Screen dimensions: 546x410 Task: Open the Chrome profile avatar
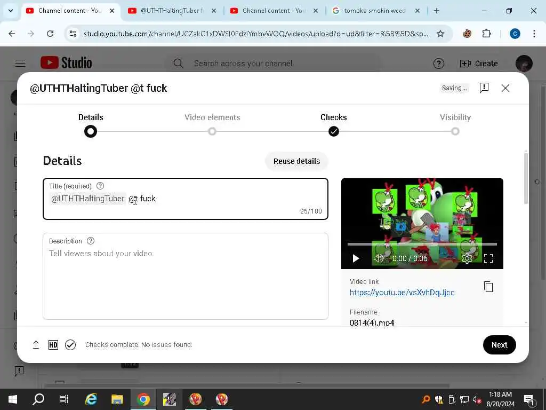pos(515,34)
